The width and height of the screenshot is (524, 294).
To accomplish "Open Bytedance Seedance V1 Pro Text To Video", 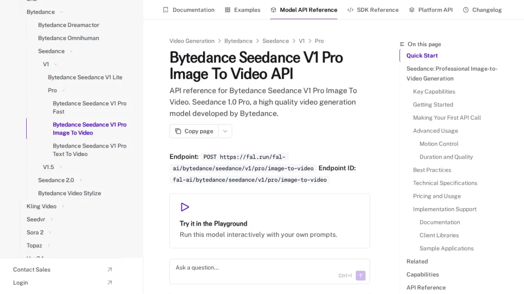I will click(90, 150).
